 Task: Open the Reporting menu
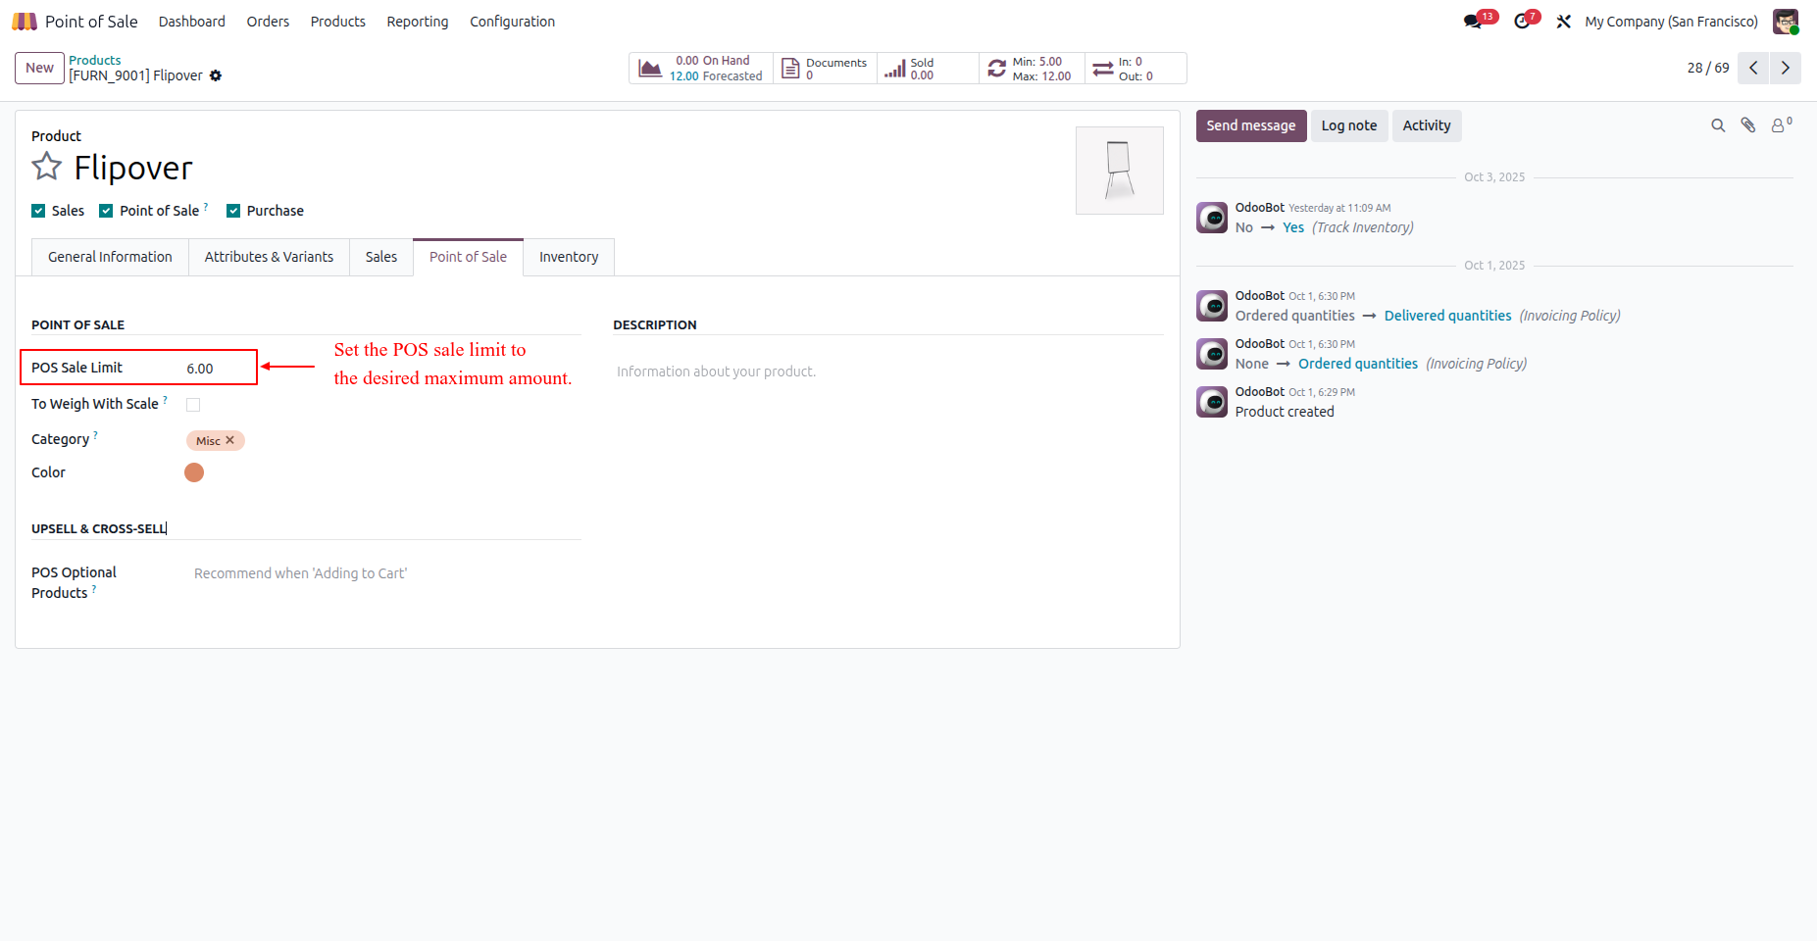(x=418, y=22)
